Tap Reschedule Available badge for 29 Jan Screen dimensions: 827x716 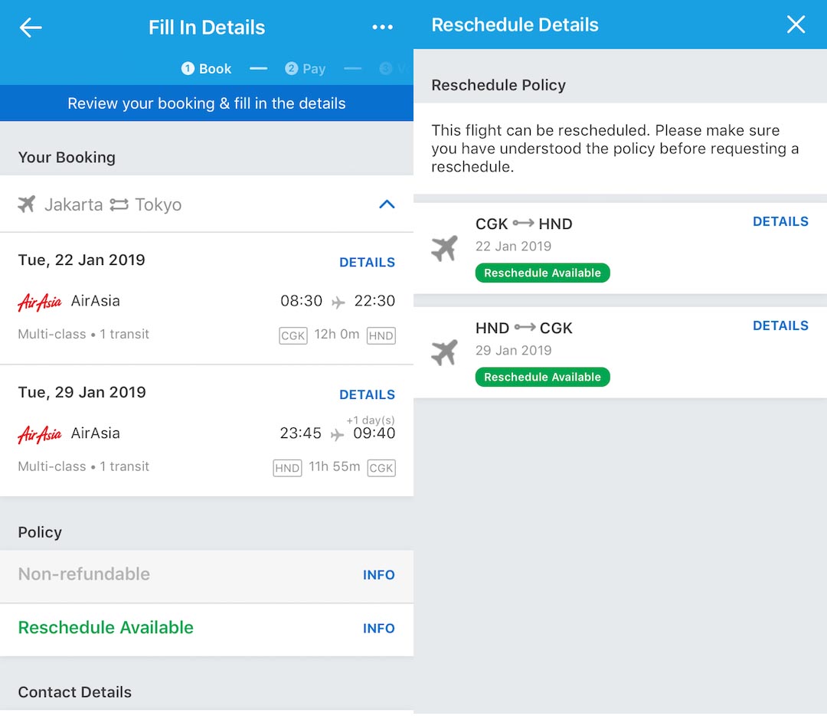point(542,377)
